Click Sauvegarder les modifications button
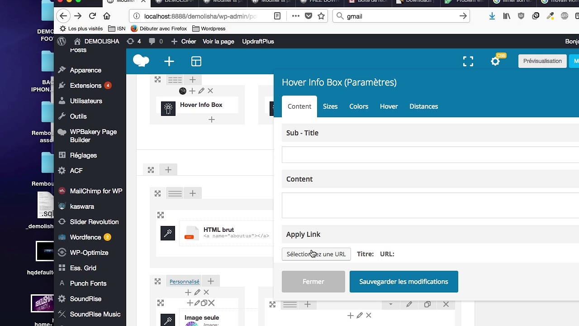 404,282
